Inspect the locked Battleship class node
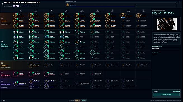This screenshot has width=183, height=102. [77, 74]
